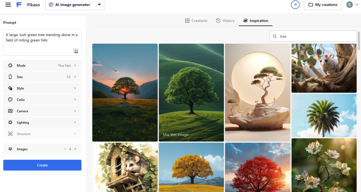361x192 pixels.
Task: Open the hamburger menu
Action: (x=8, y=5)
